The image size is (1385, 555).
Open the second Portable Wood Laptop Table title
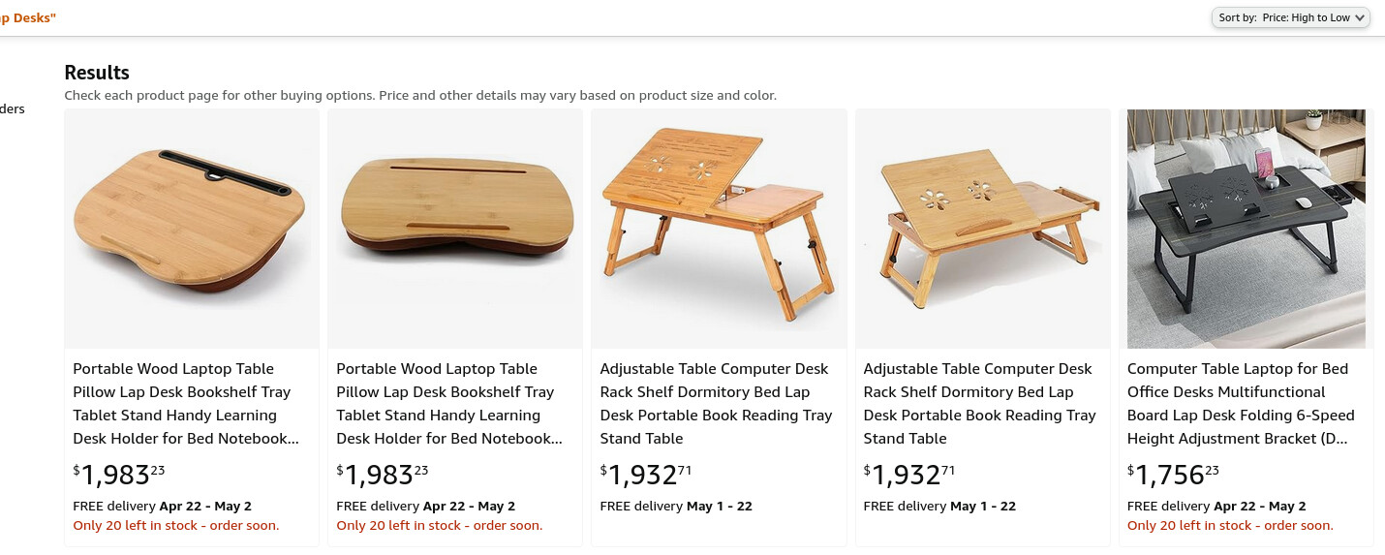point(448,404)
